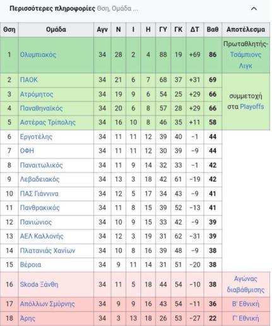Follow the Παναθηναϊκός link

coord(41,108)
